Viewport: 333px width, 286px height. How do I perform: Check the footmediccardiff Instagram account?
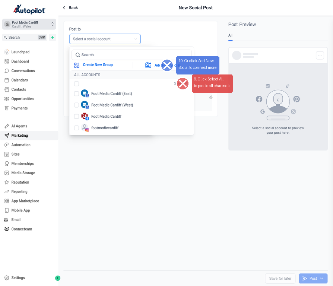[76, 128]
